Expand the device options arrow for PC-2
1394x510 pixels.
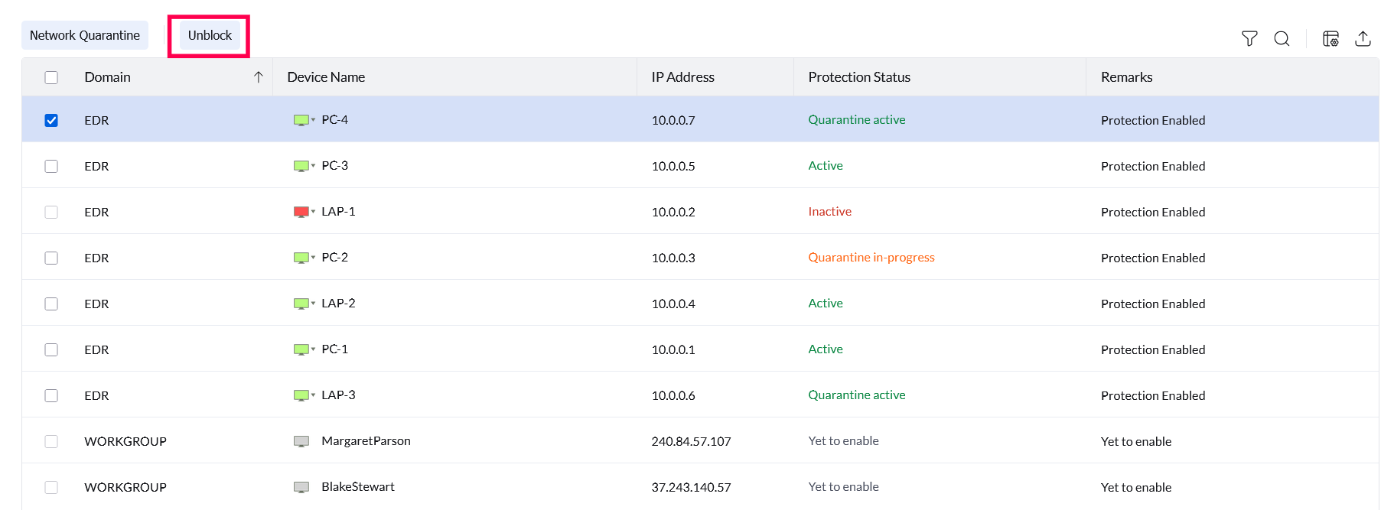tap(312, 257)
